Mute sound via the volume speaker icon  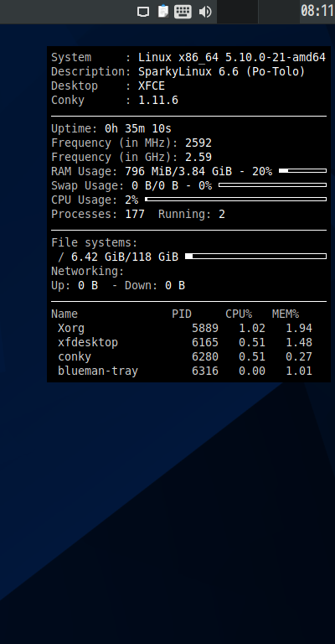point(205,12)
